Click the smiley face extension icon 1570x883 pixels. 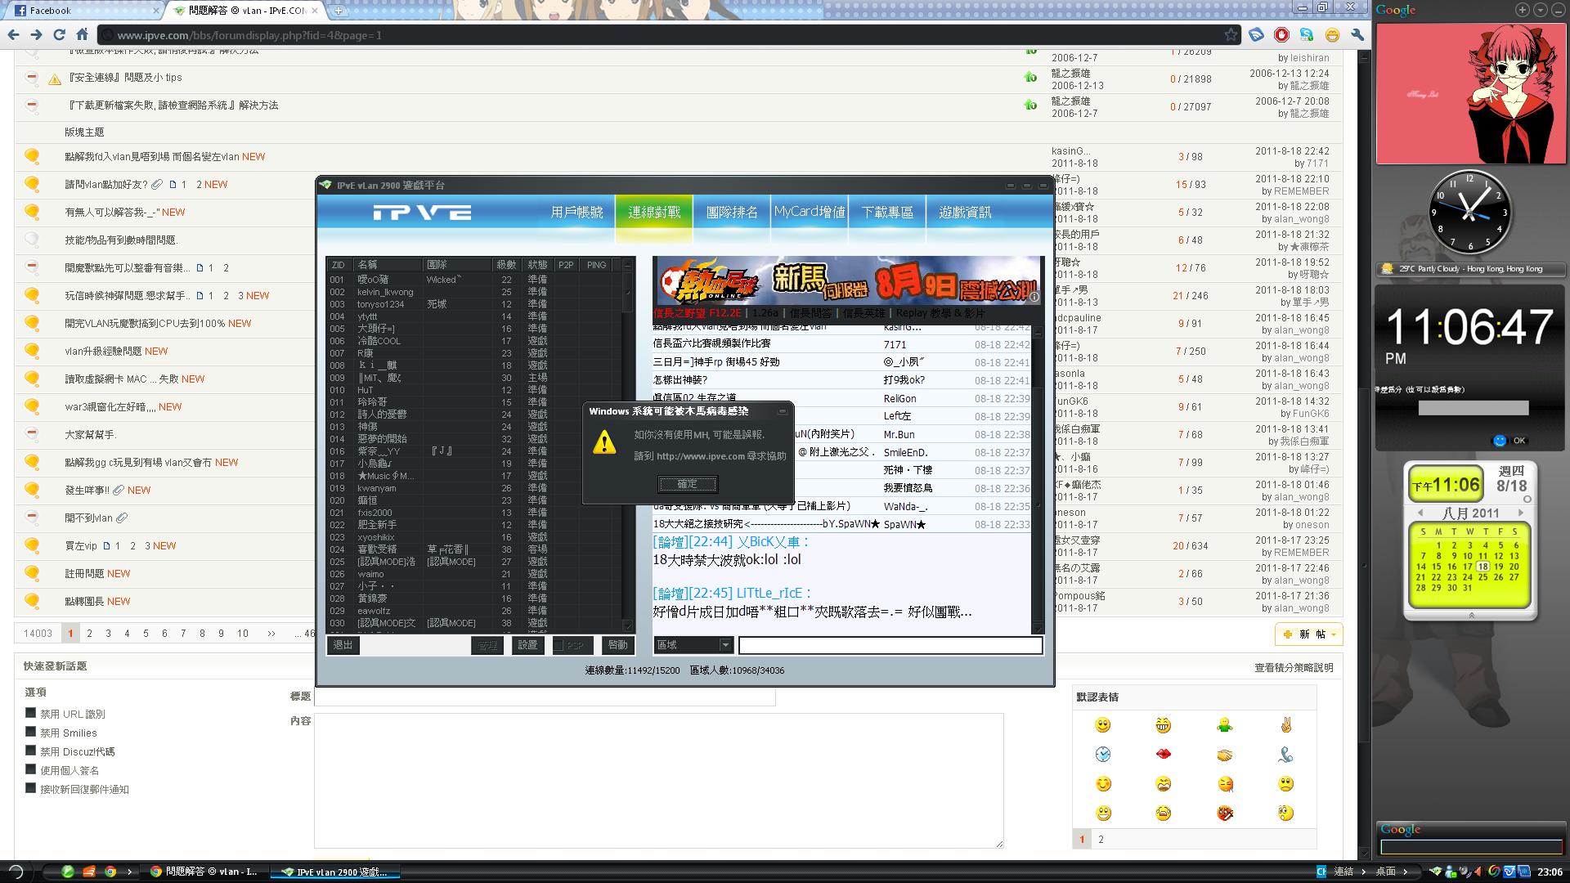(1332, 34)
